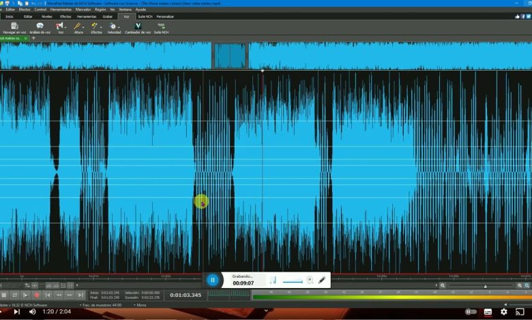Open YouTube player settings gear
The height and width of the screenshot is (320, 532).
click(x=503, y=312)
